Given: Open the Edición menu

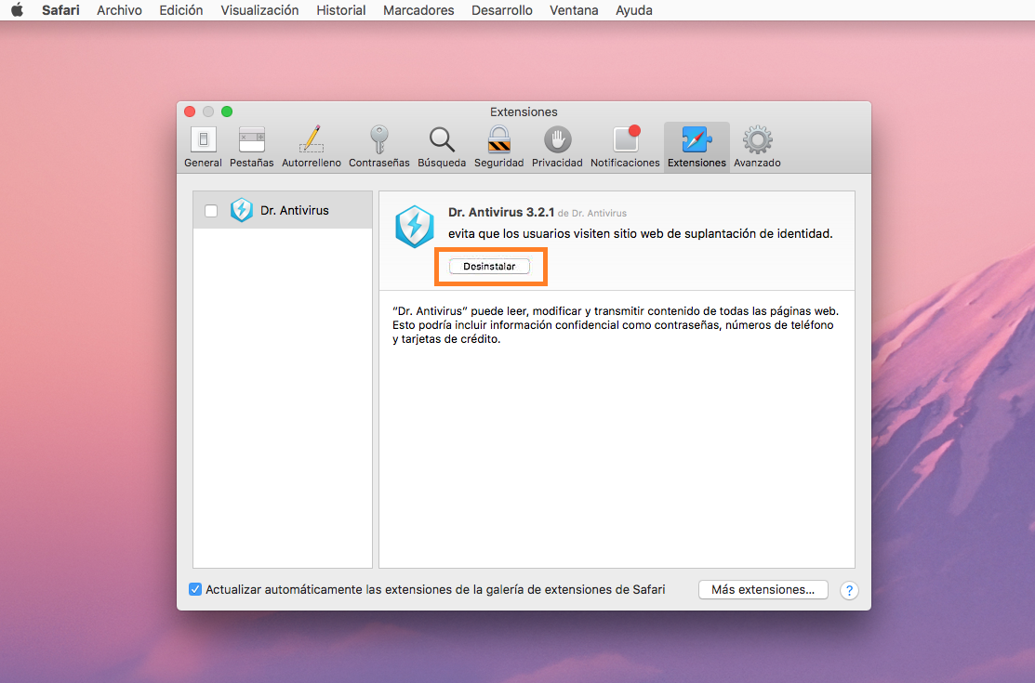Looking at the screenshot, I should 180,10.
